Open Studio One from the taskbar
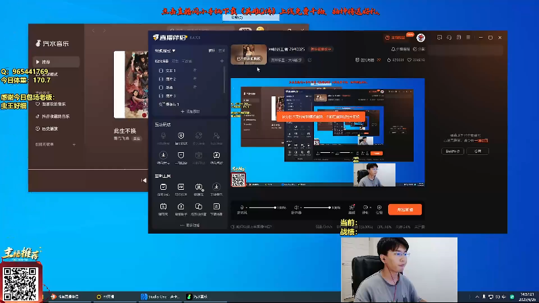 click(x=160, y=296)
